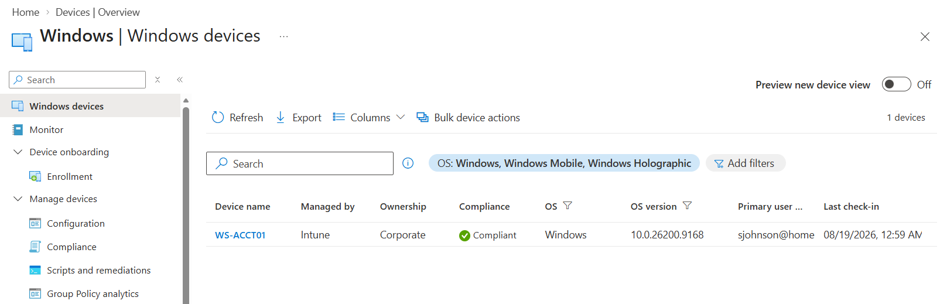
Task: Sort by Ownership column header
Action: point(403,206)
